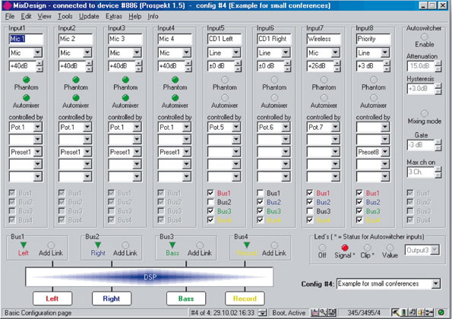Viewport: 452px width, 319px height.
Task: Open Input8 Preset8 dropdown
Action: coord(385,152)
